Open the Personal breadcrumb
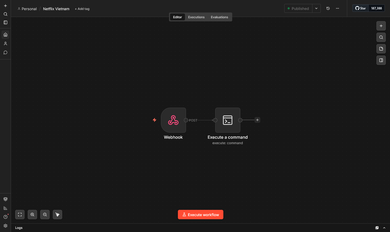This screenshot has width=390, height=232. click(27, 9)
